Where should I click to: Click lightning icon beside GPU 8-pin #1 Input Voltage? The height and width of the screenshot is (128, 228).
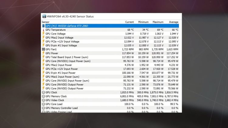(43, 45)
